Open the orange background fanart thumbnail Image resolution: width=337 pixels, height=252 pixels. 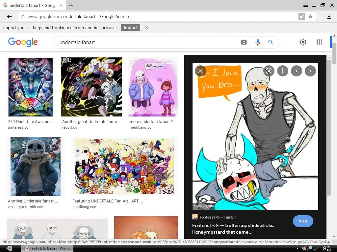(146, 228)
